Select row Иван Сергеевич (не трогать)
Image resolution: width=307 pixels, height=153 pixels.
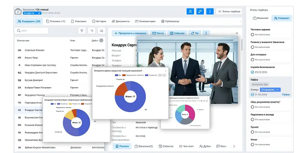point(60,65)
